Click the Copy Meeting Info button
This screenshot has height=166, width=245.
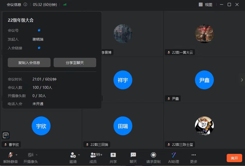point(29,62)
